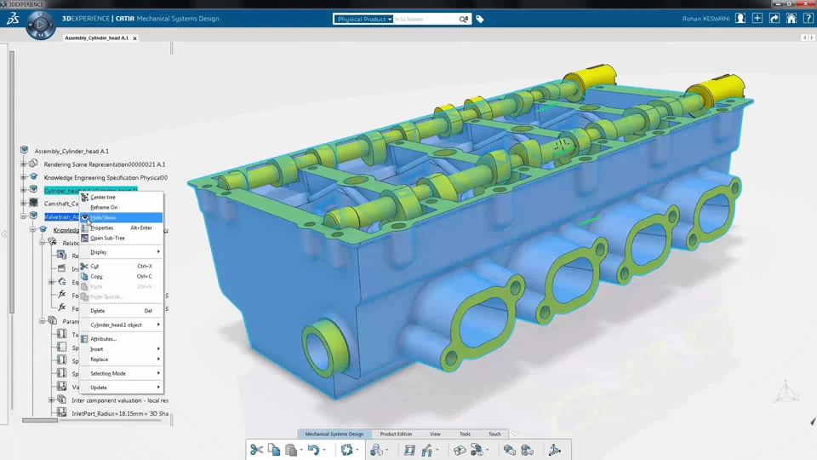Click the insert existing component tool
Screen dimensions: 817x460
pyautogui.click(x=477, y=450)
